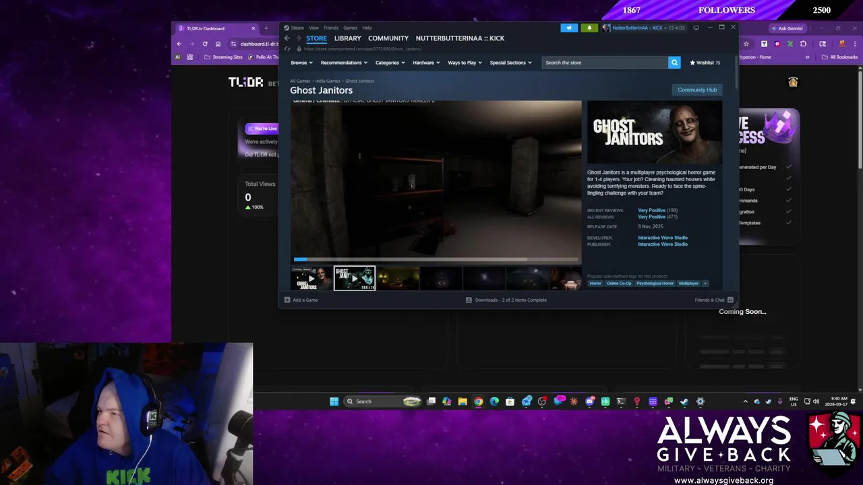
Task: Click in the Search the store field
Action: (605, 63)
